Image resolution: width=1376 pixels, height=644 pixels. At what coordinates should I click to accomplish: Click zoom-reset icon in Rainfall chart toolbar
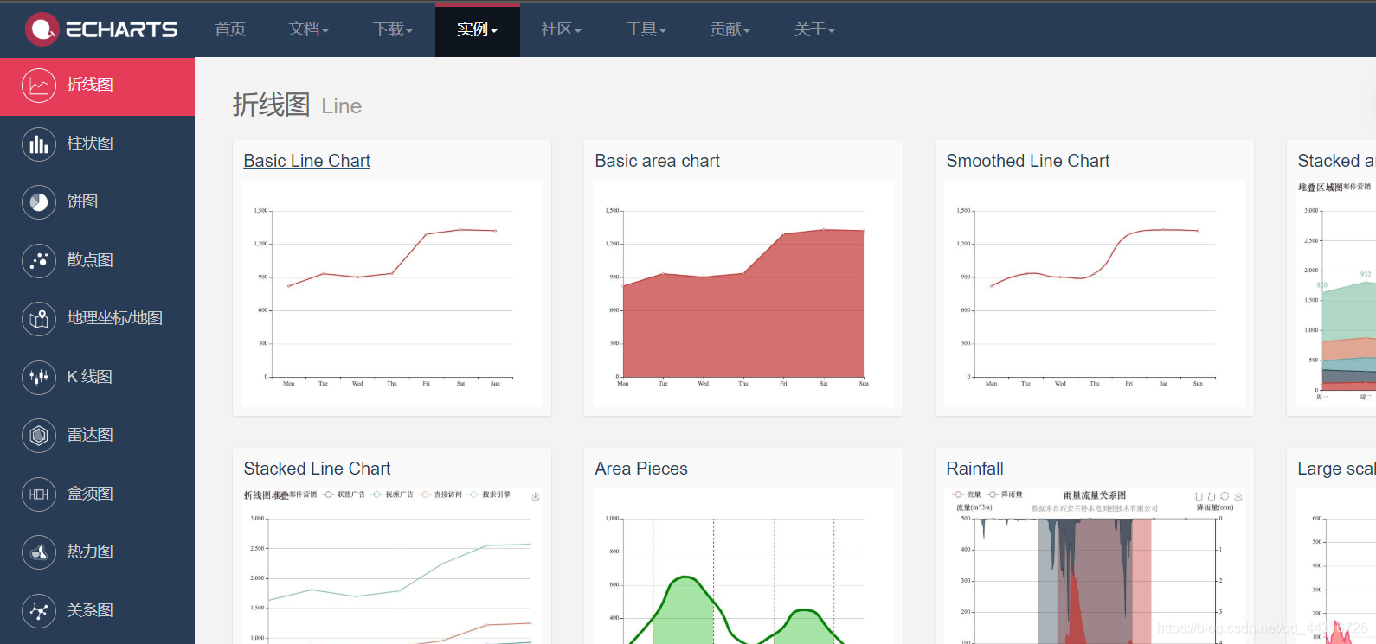pos(1212,496)
